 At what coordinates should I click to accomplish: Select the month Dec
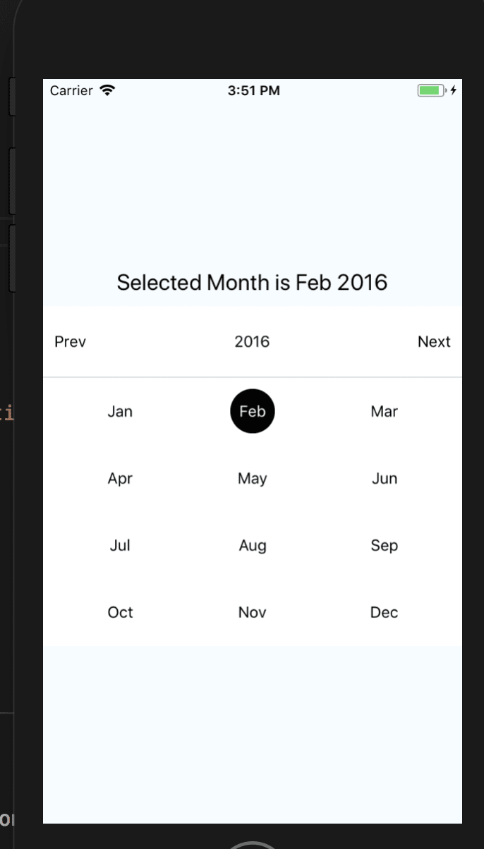[x=384, y=612]
